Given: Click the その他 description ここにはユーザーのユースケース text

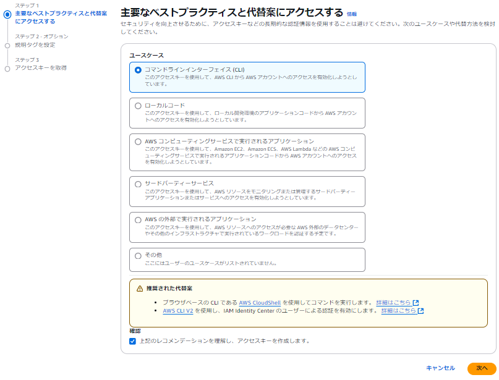Looking at the screenshot, I should (x=211, y=263).
